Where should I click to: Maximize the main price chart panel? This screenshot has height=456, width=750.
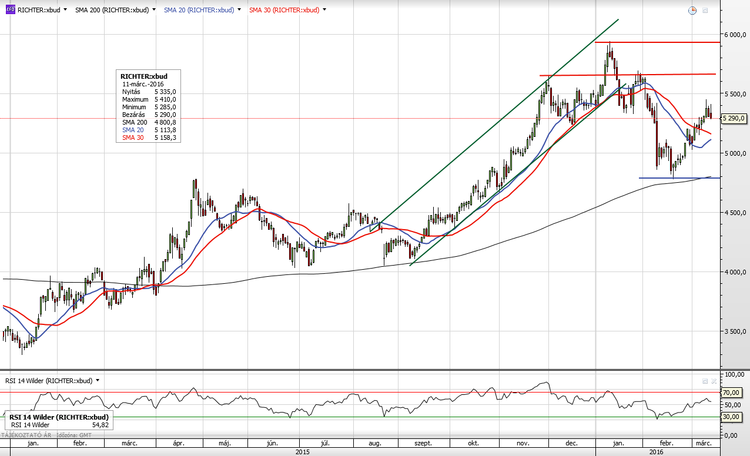(705, 11)
